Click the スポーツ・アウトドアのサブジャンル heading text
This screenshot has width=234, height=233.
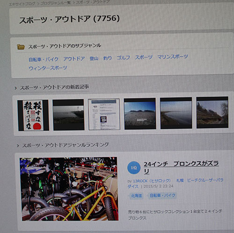[x=65, y=46]
